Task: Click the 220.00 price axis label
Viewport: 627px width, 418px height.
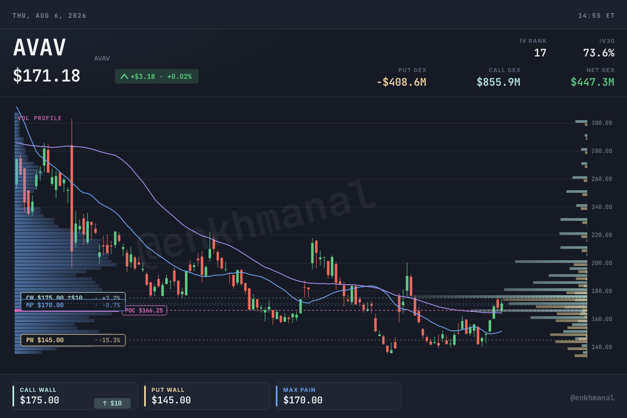Action: click(602, 235)
